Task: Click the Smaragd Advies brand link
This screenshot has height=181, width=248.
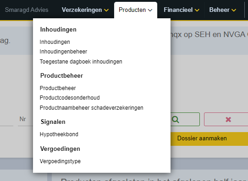Action: (27, 10)
